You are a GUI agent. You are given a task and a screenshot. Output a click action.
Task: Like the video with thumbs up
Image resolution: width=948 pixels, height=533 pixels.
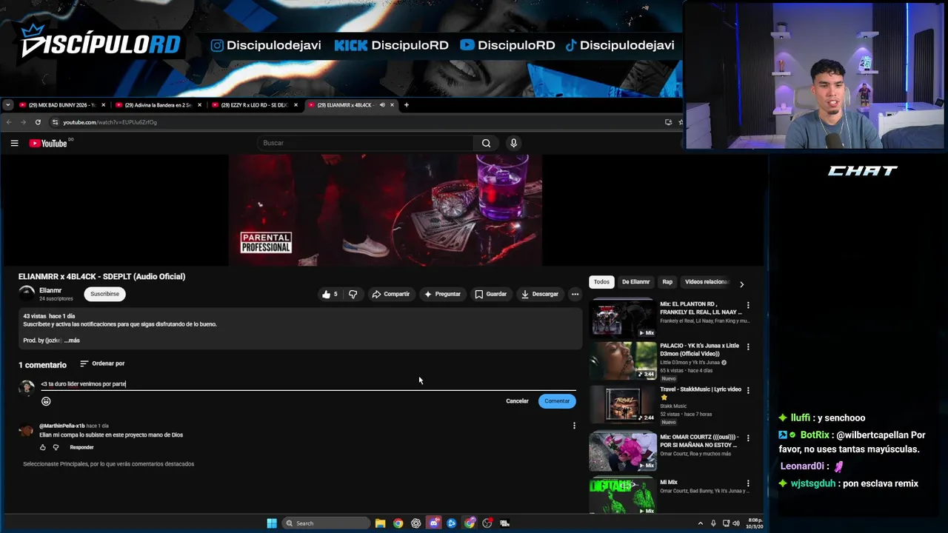click(330, 294)
